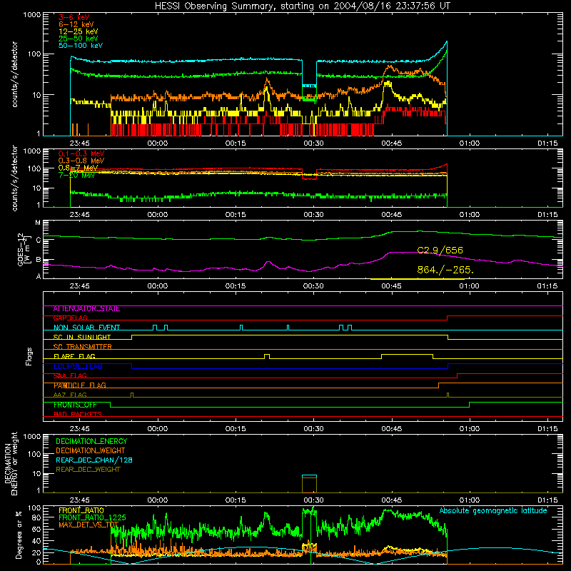
Task: Click the 'DECIMATION ENERGY or weight' axis label
Action: coord(11,463)
